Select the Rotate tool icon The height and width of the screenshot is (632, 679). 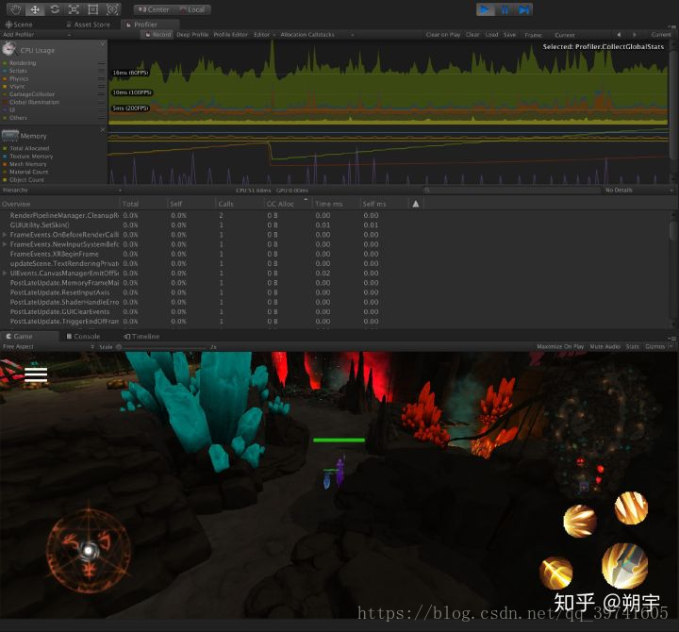[55, 9]
